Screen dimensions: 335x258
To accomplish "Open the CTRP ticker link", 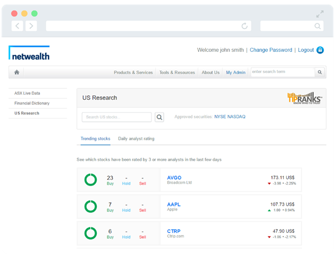I will (x=174, y=231).
